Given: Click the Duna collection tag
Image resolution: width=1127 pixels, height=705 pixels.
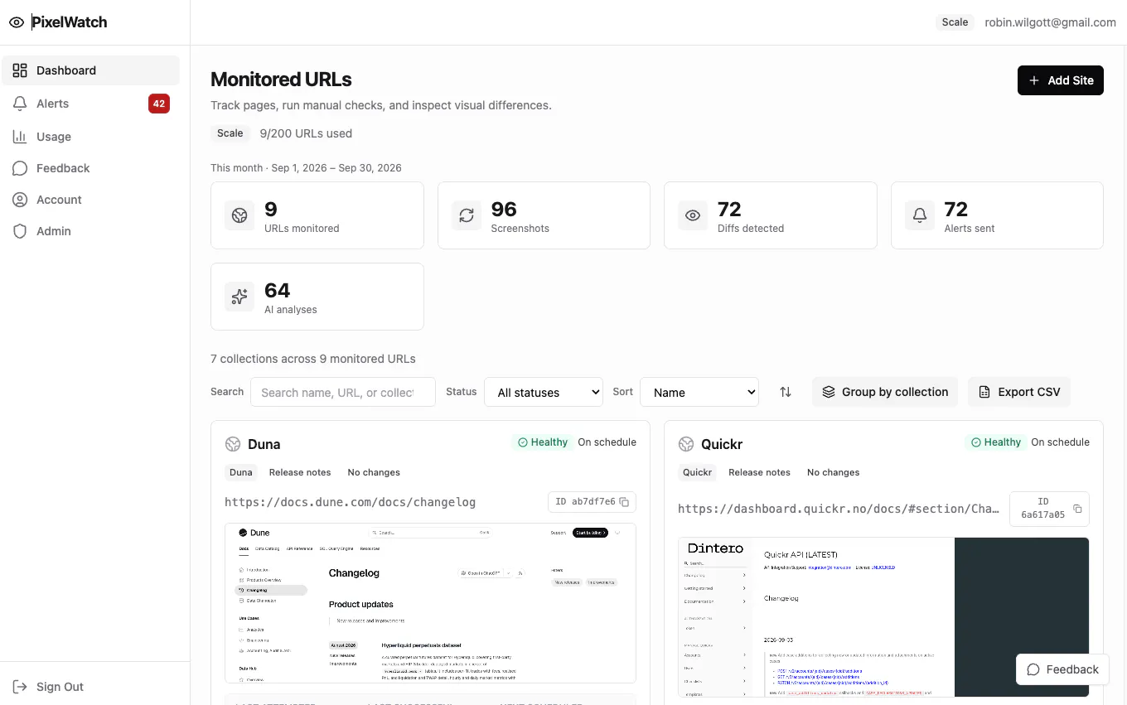Looking at the screenshot, I should pyautogui.click(x=241, y=472).
